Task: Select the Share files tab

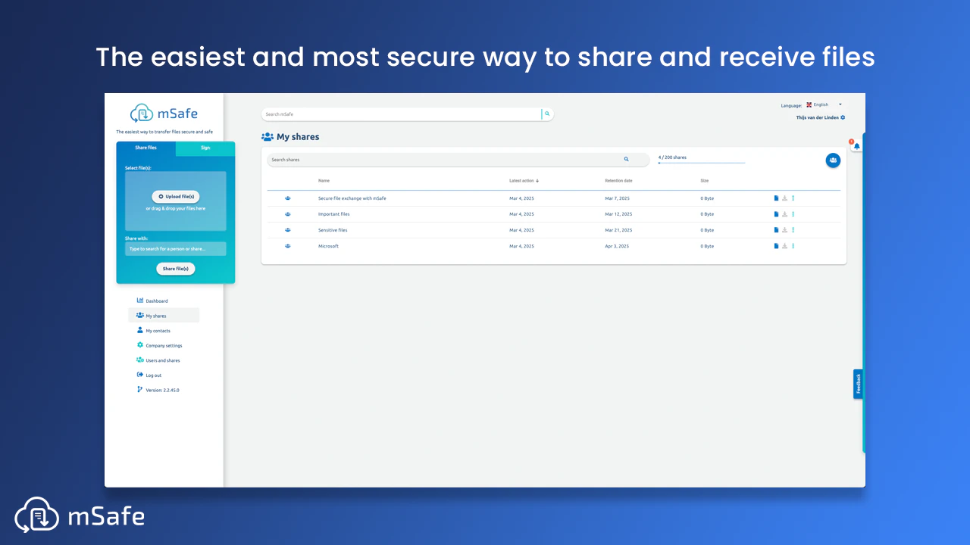Action: point(145,148)
